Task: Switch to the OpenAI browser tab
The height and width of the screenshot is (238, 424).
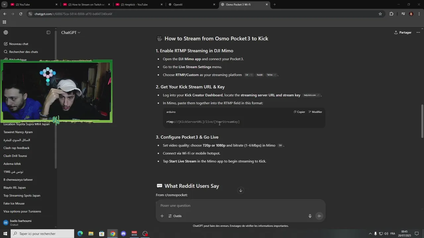Action: (192, 5)
